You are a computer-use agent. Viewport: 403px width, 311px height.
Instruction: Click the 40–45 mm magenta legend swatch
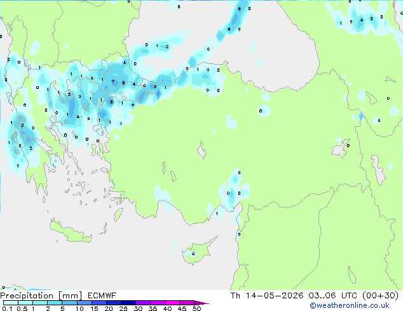[172, 303]
